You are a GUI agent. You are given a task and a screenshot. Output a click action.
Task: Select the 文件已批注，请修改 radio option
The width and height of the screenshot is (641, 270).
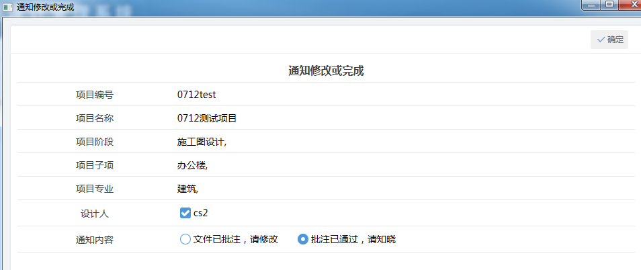click(x=185, y=239)
